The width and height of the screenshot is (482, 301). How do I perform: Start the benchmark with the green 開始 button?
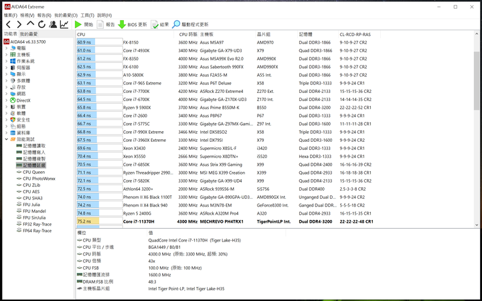[x=84, y=25]
